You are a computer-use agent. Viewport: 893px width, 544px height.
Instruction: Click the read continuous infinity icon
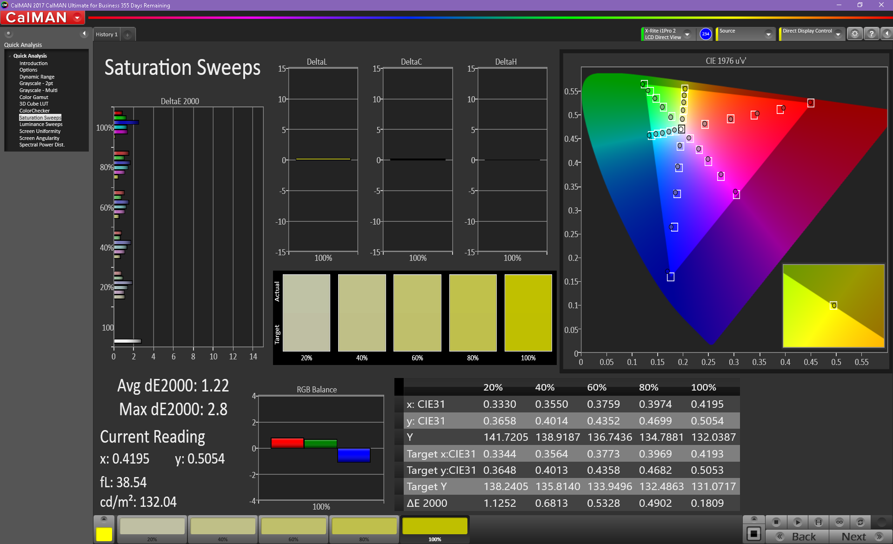839,522
